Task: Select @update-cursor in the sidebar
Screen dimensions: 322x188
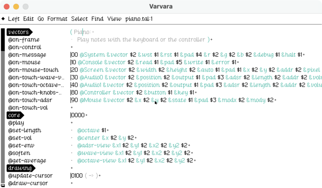Action: point(30,176)
